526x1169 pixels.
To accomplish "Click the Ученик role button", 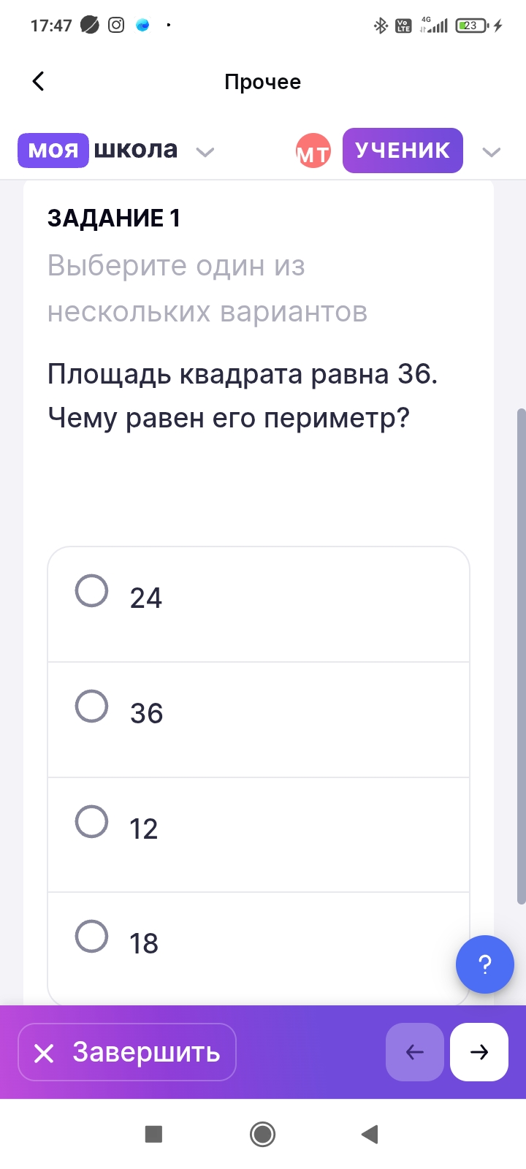I will [403, 151].
